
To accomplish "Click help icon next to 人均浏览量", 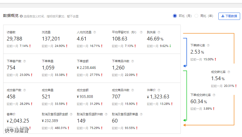I will (x=95, y=32).
